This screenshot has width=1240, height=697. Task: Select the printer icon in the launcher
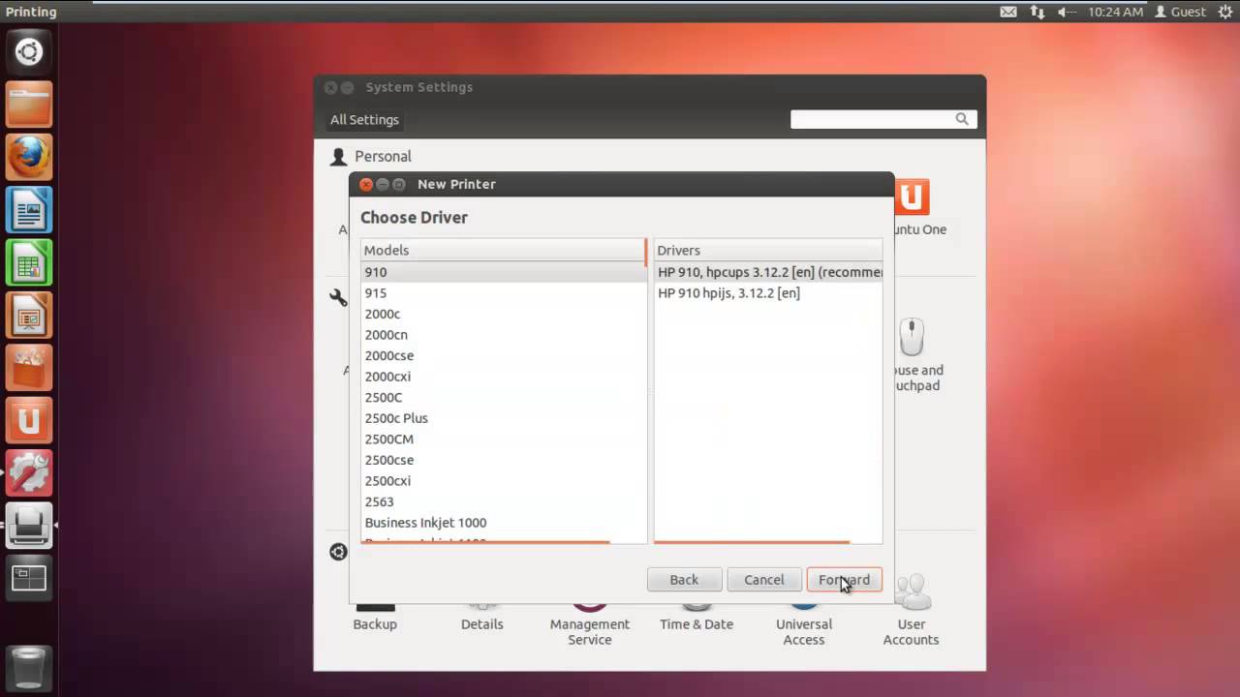coord(29,525)
